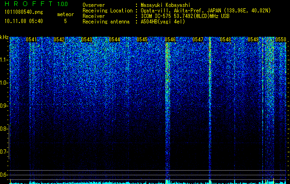
Task: Click the HROFFT 1.0.0 title text
Action: point(36,4)
